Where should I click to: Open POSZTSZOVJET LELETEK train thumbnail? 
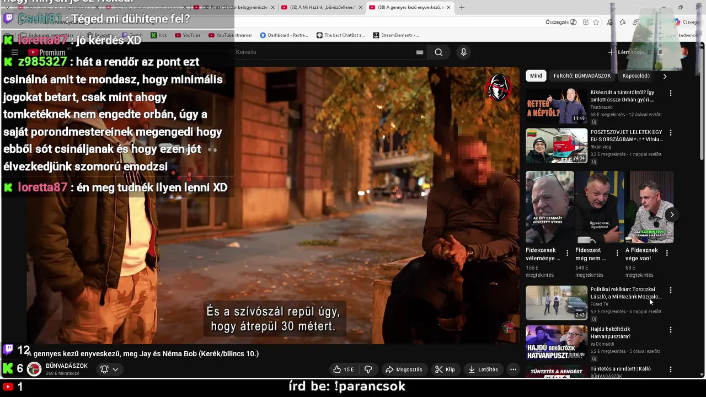point(557,146)
